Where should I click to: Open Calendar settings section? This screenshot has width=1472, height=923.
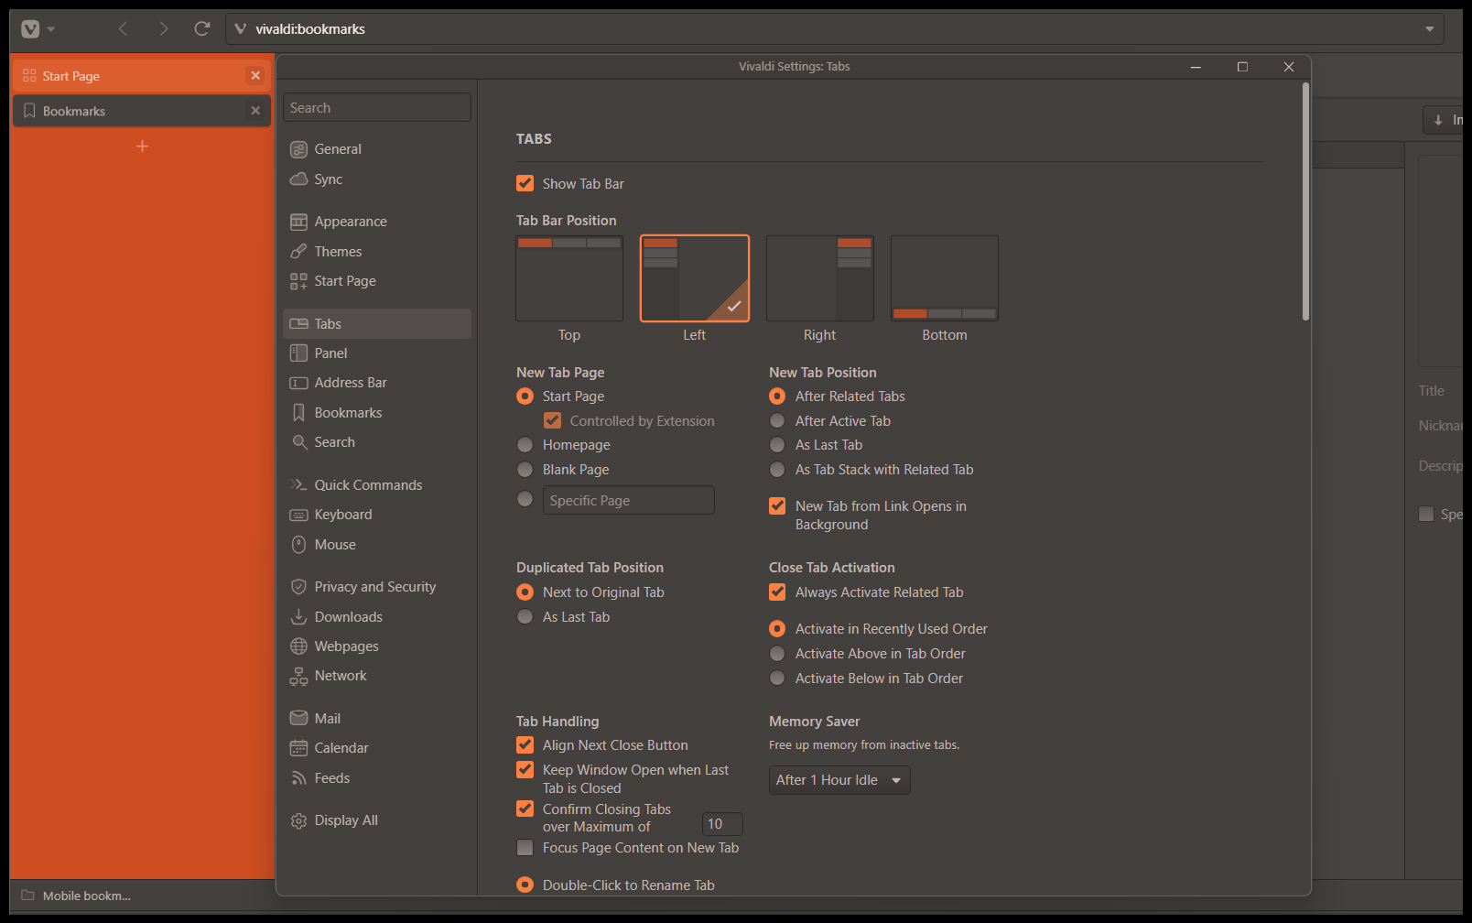(377, 748)
